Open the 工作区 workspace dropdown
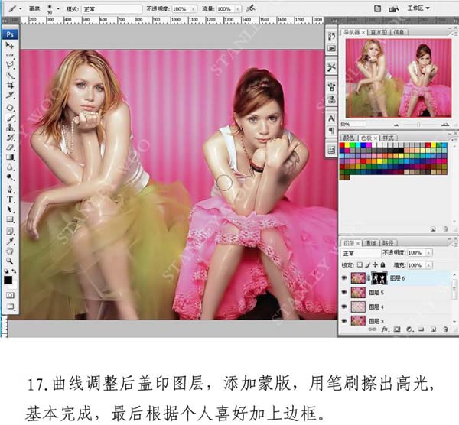The image size is (459, 425). click(418, 7)
